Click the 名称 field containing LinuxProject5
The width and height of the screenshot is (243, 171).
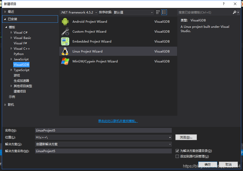click(103, 130)
